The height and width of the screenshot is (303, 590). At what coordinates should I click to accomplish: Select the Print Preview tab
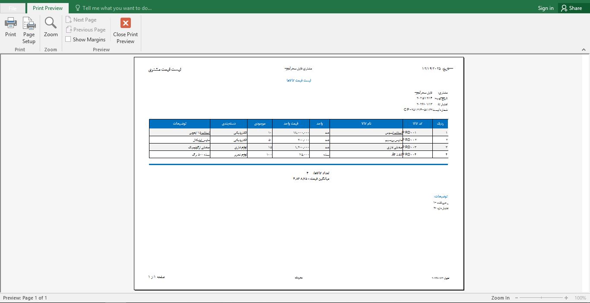pos(48,8)
